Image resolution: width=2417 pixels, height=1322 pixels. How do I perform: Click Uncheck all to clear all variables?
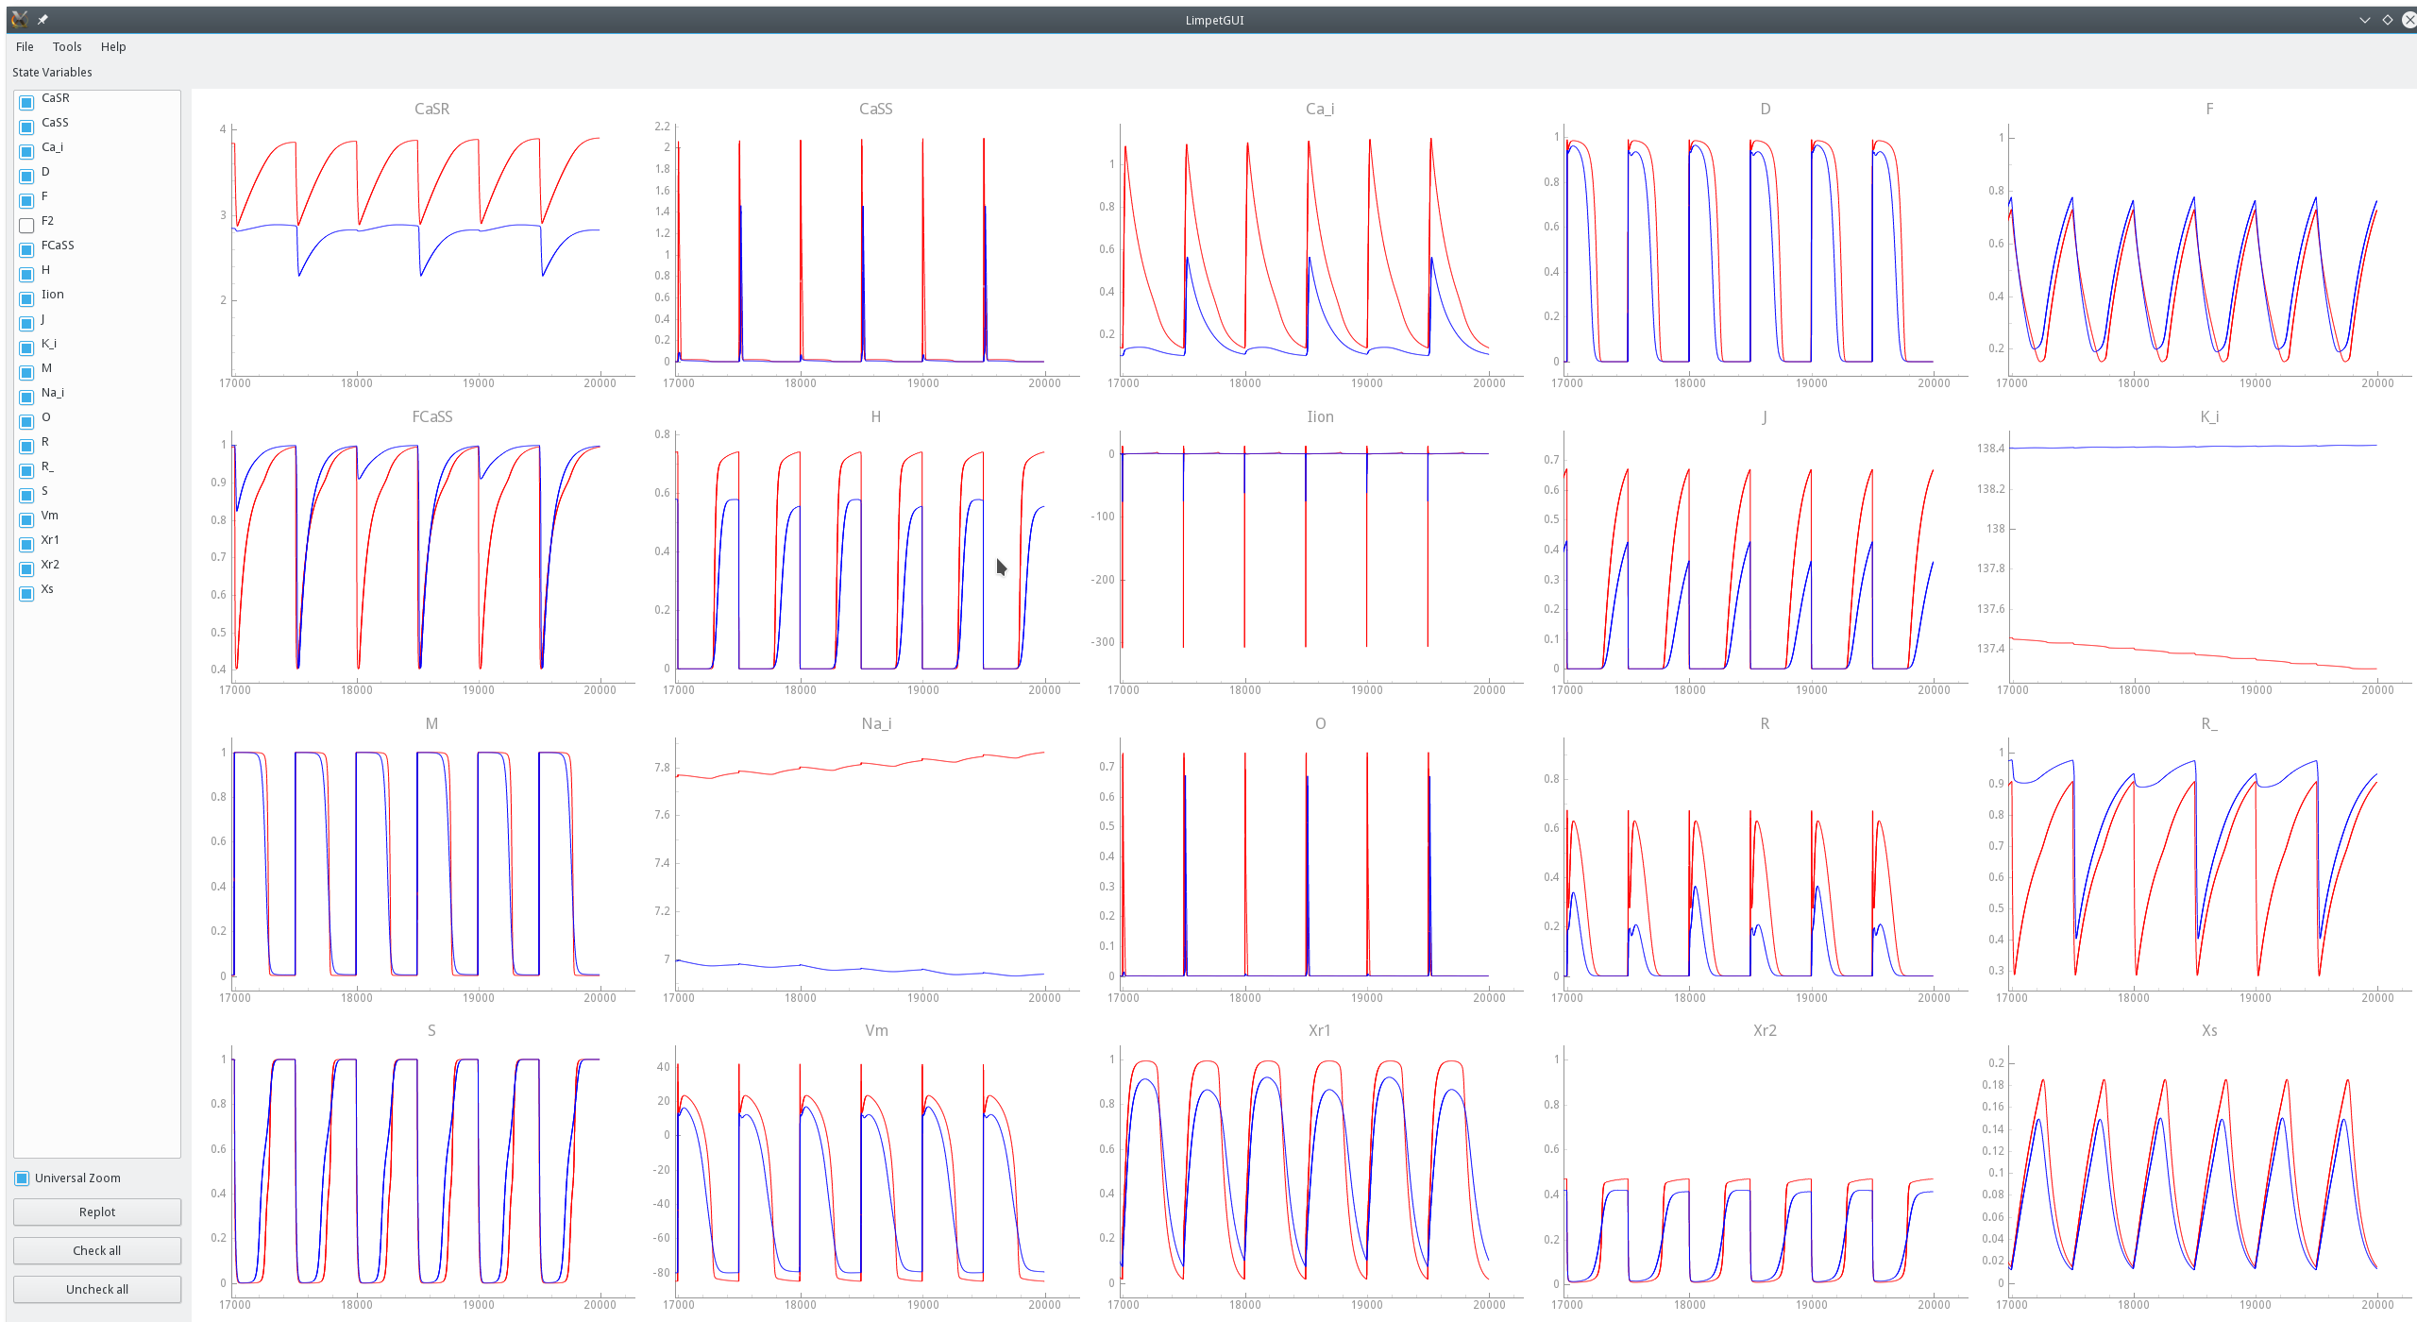click(96, 1288)
